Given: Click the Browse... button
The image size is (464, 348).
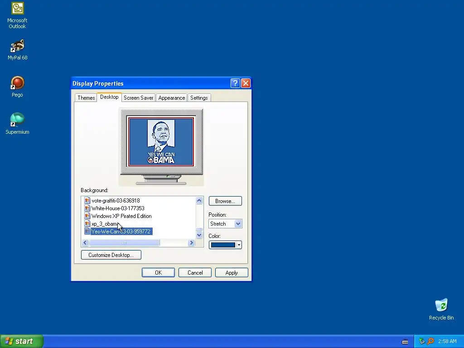Looking at the screenshot, I should pos(225,201).
